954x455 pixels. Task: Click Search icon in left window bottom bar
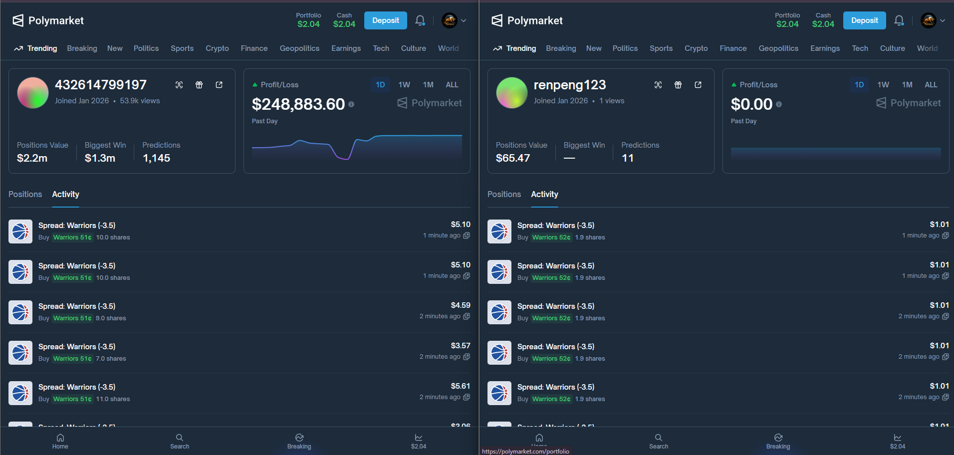tap(180, 438)
